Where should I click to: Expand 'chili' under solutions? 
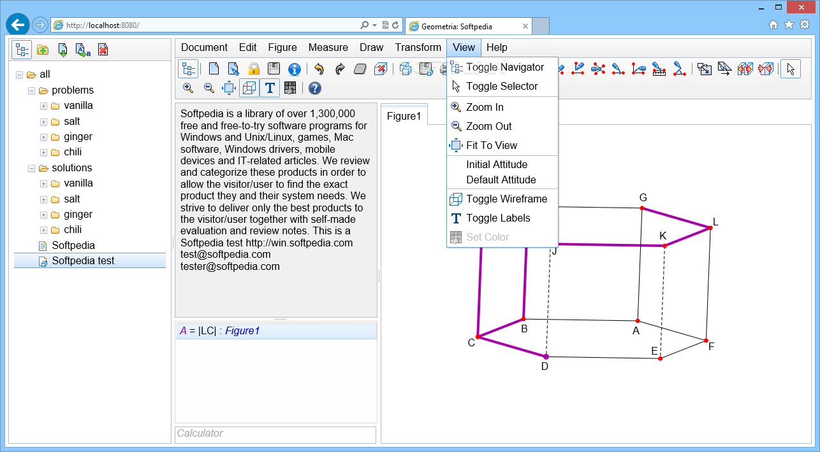[x=43, y=230]
